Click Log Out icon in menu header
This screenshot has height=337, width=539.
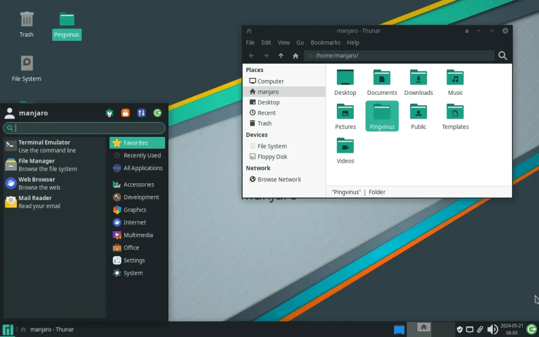[157, 113]
